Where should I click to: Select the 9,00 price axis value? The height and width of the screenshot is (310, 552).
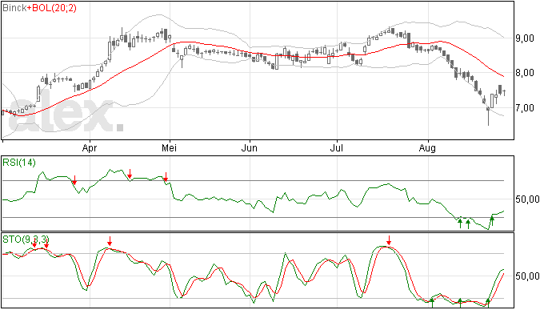(x=525, y=38)
